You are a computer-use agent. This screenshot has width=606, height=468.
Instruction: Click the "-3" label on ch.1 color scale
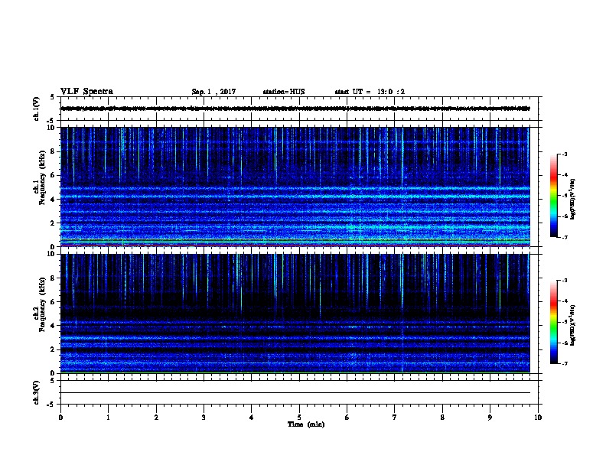564,154
